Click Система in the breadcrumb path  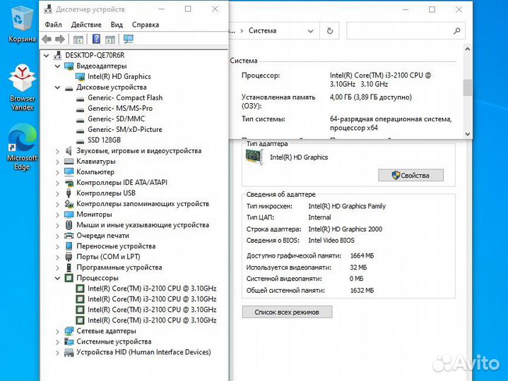pos(262,31)
